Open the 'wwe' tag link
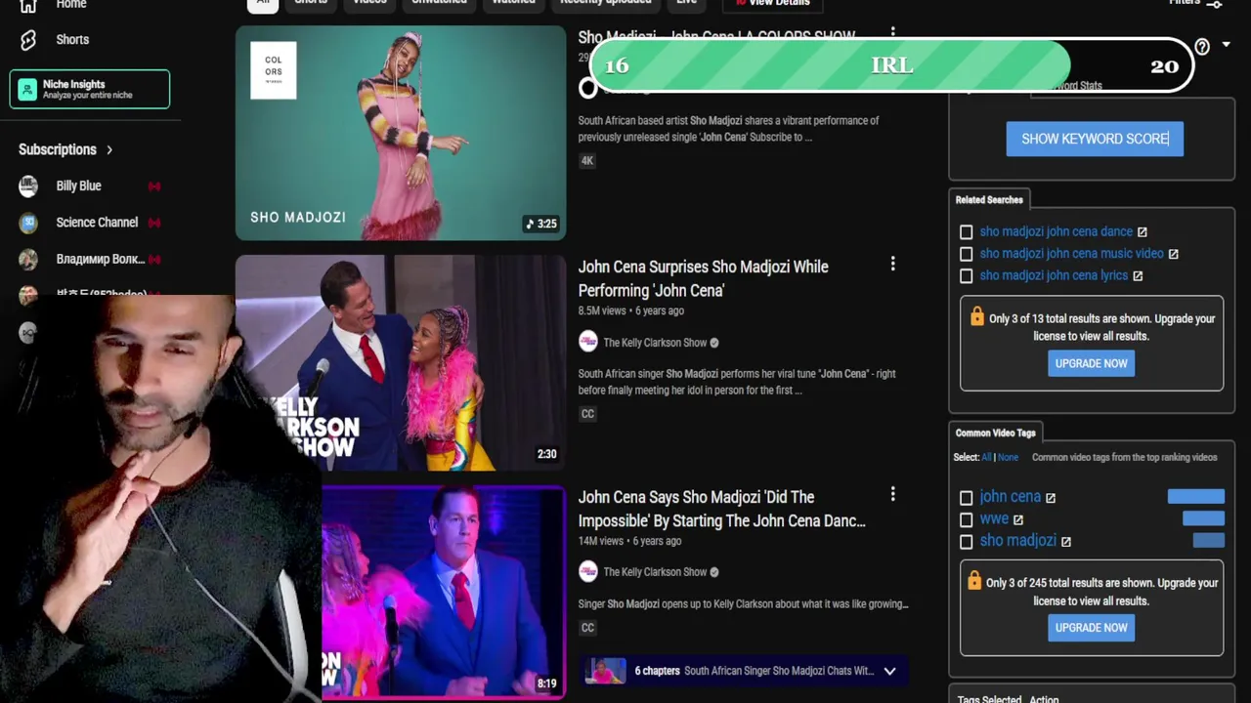 993,518
